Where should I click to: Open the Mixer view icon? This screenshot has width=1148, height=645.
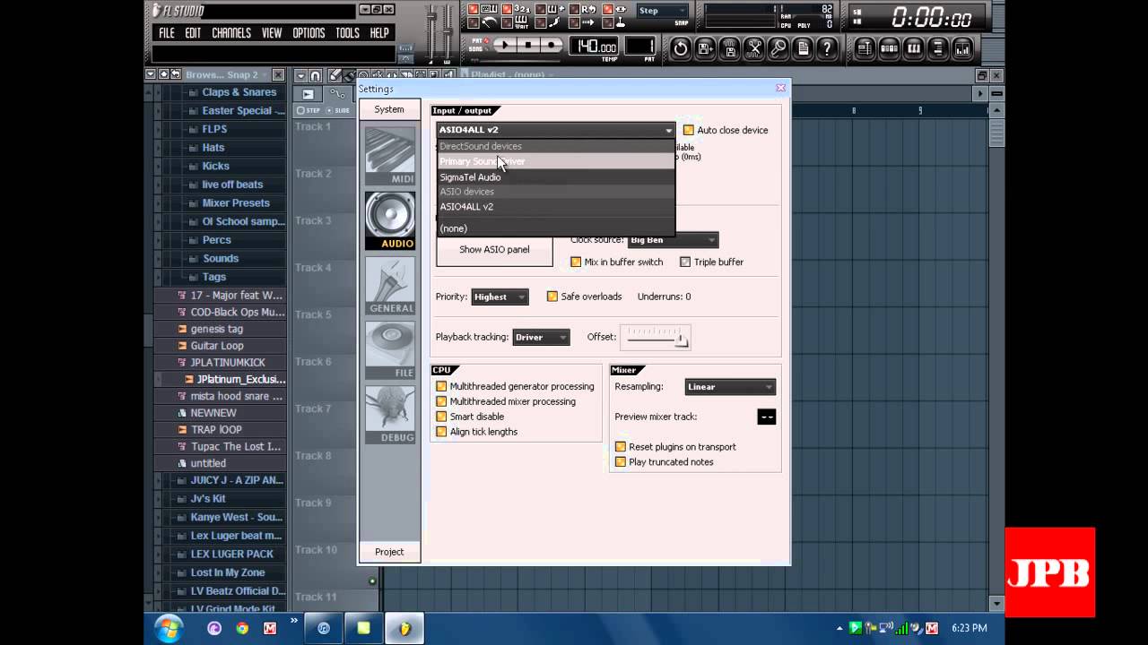pos(962,47)
